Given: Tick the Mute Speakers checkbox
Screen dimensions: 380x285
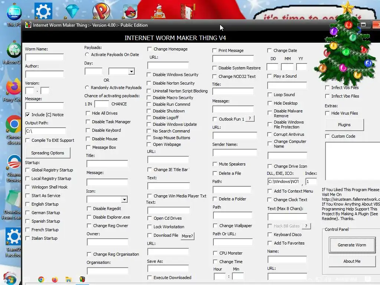Looking at the screenshot, I should (215, 164).
